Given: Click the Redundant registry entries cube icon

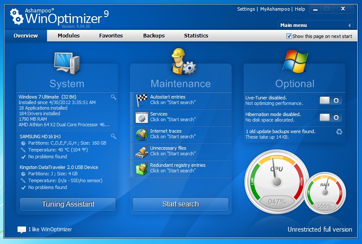Looking at the screenshot, I should click(x=141, y=168).
